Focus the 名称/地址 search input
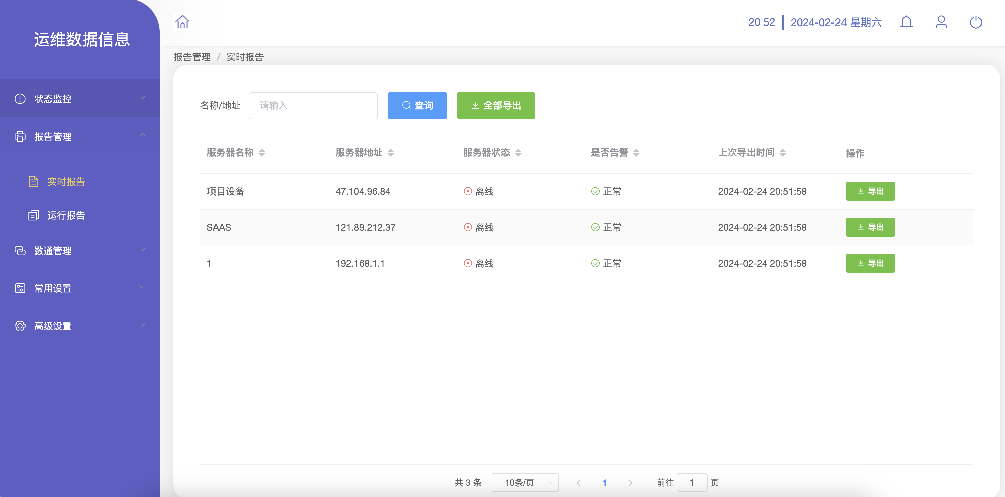Image resolution: width=1005 pixels, height=497 pixels. (313, 105)
